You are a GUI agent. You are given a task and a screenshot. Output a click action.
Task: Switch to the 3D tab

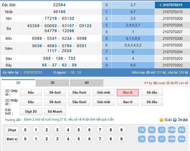click(x=52, y=83)
